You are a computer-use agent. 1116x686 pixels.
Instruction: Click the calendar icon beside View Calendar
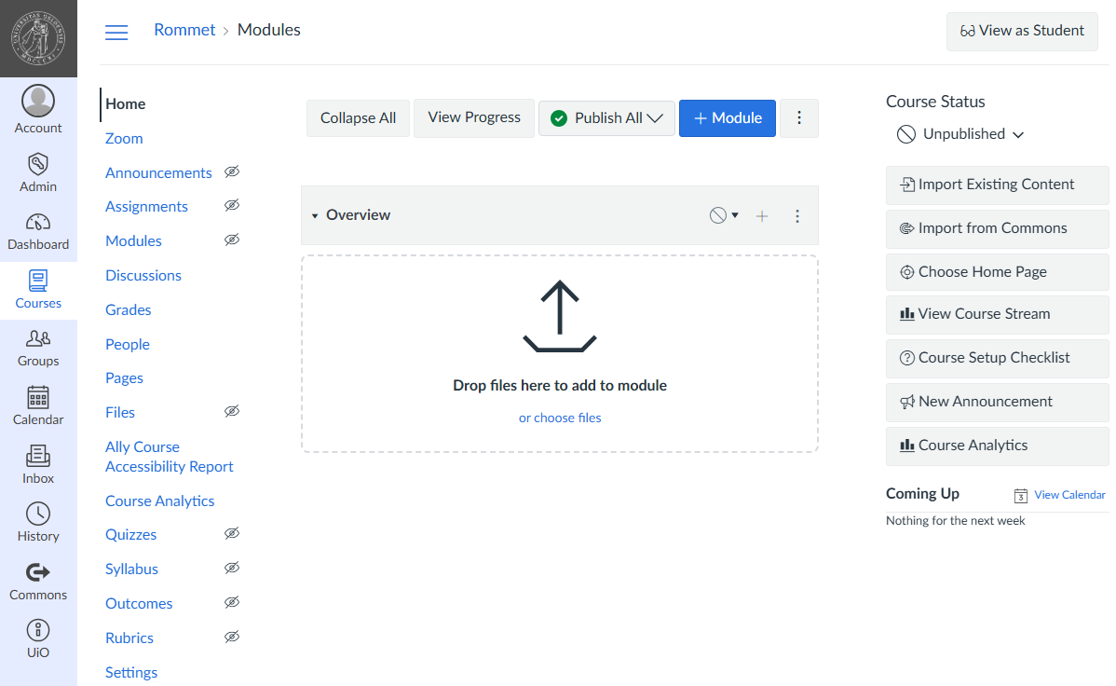(x=1021, y=495)
